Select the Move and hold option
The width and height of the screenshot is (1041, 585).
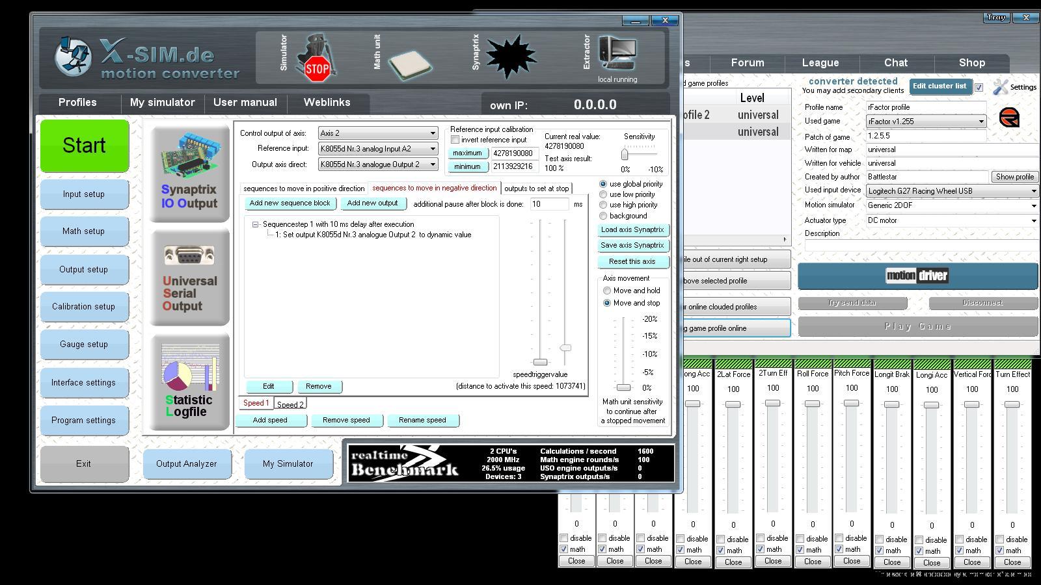click(x=607, y=291)
